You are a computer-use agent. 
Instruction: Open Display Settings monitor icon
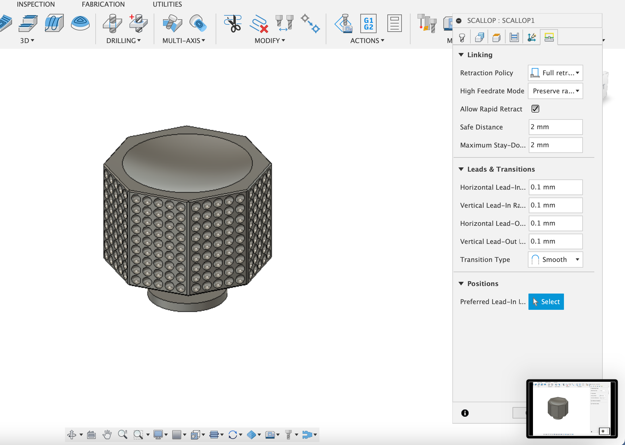158,434
